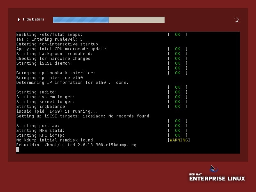The image size is (256, 192).
Task: Select the "Starting RPC idmapd:" line
Action: pos(42,135)
